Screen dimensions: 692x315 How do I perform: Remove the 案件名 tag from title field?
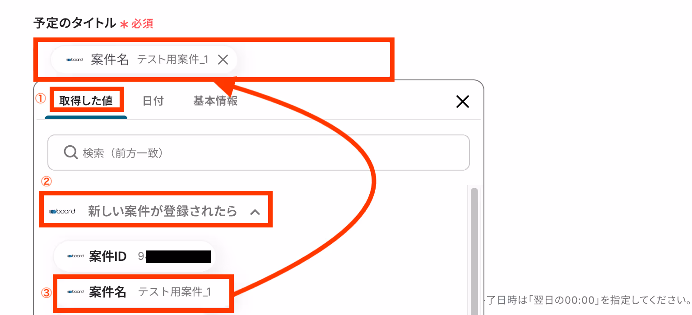[223, 60]
